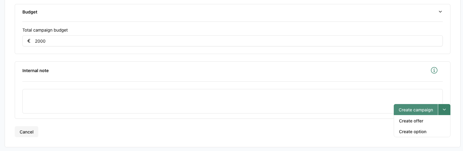The height and width of the screenshot is (151, 463).
Task: Click the Cancel button
Action: tap(26, 132)
